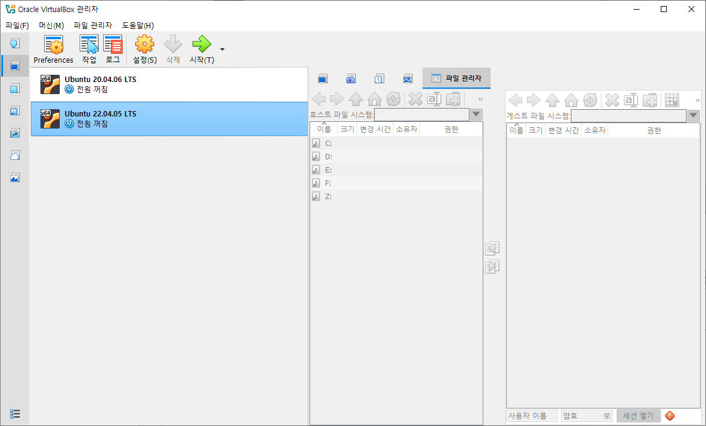Switch to the Details tab icon
Screen dimensions: 706x426
click(x=322, y=79)
